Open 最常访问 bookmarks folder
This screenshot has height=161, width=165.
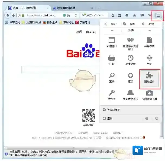[13, 22]
